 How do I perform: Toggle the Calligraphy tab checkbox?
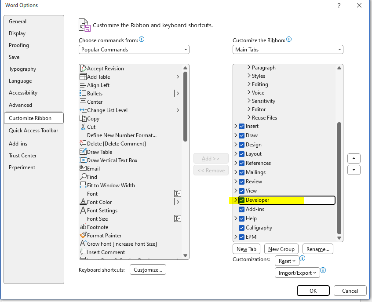click(241, 228)
